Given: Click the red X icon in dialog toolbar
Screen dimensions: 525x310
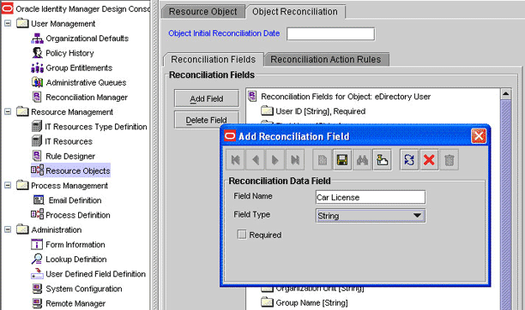Looking at the screenshot, I should tap(429, 160).
